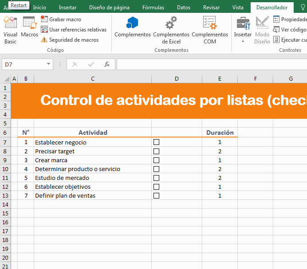Switch to the Vista tab
This screenshot has width=307, height=269.
238,8
